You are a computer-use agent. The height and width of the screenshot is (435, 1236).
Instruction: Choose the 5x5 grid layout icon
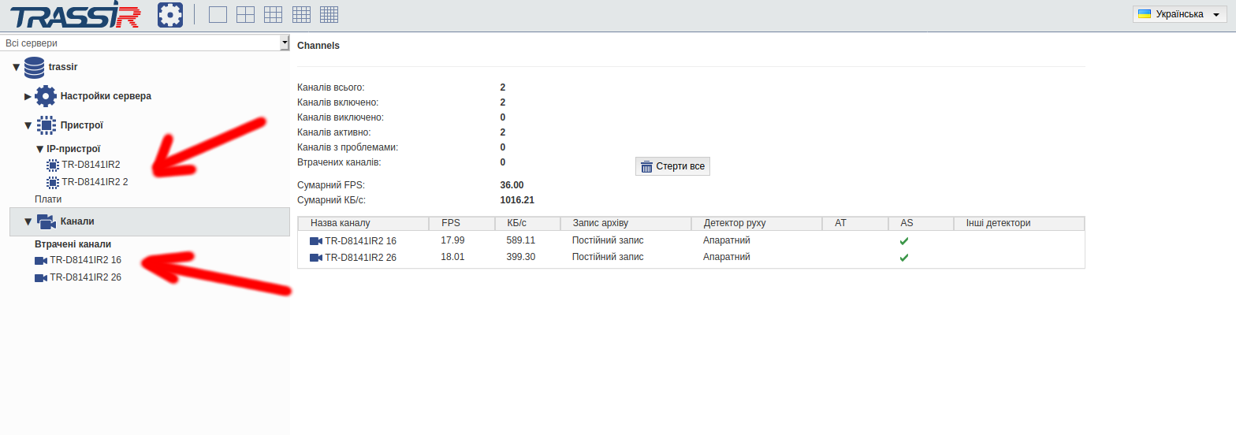click(x=329, y=14)
